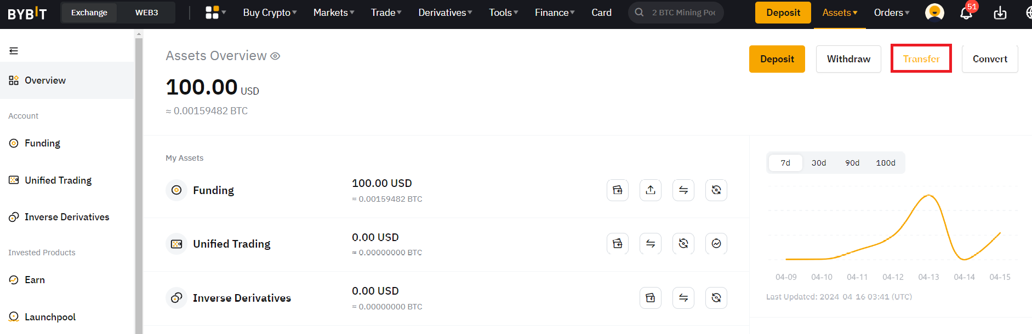Open the Card menu item
The image size is (1032, 334).
601,13
